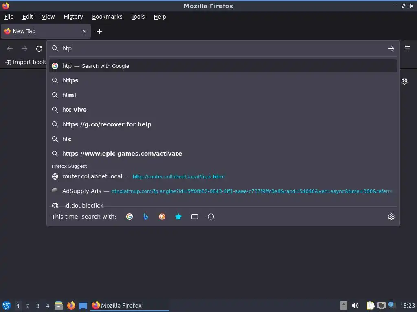
Task: Open the Tools menu
Action: [138, 17]
